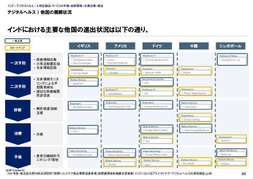Click Biofourmis entry
Screen dimensions: 253x179
coord(226,154)
